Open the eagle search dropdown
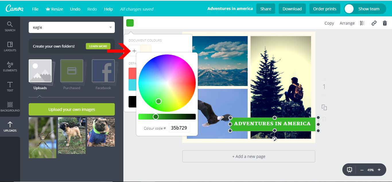Viewport: 392px width, 182px height. point(110,27)
